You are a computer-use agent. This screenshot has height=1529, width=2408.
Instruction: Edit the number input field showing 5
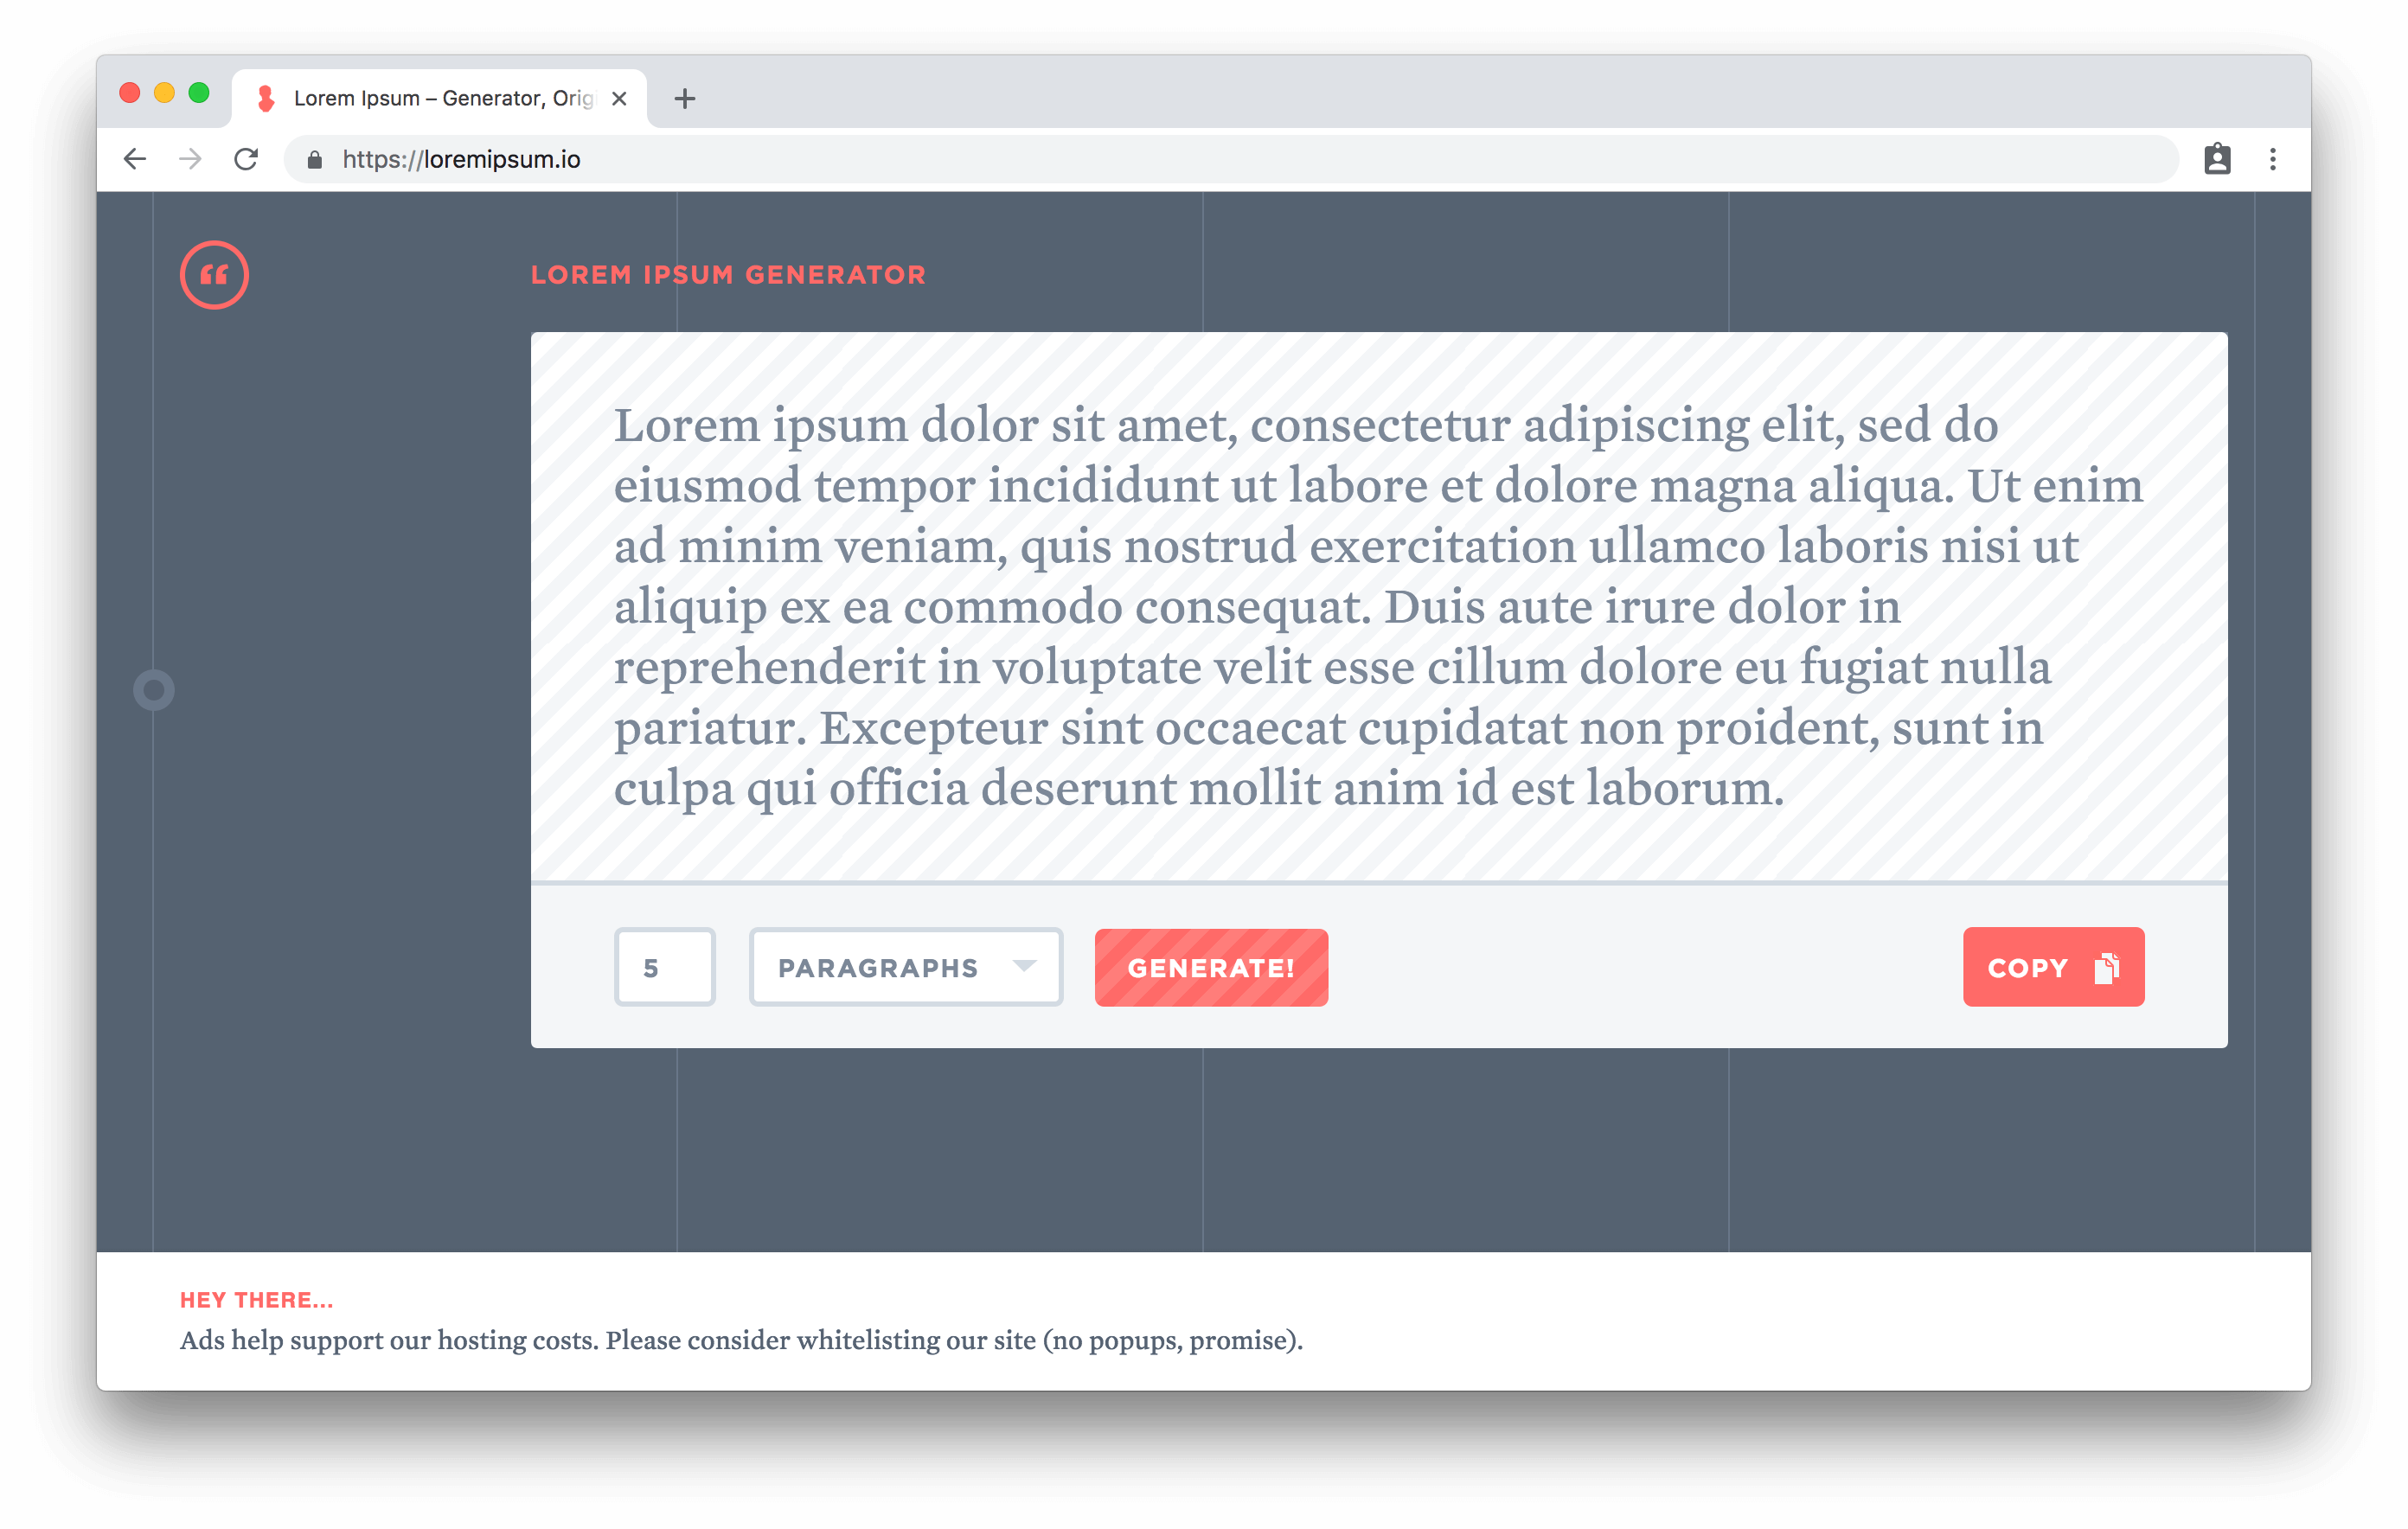click(665, 965)
